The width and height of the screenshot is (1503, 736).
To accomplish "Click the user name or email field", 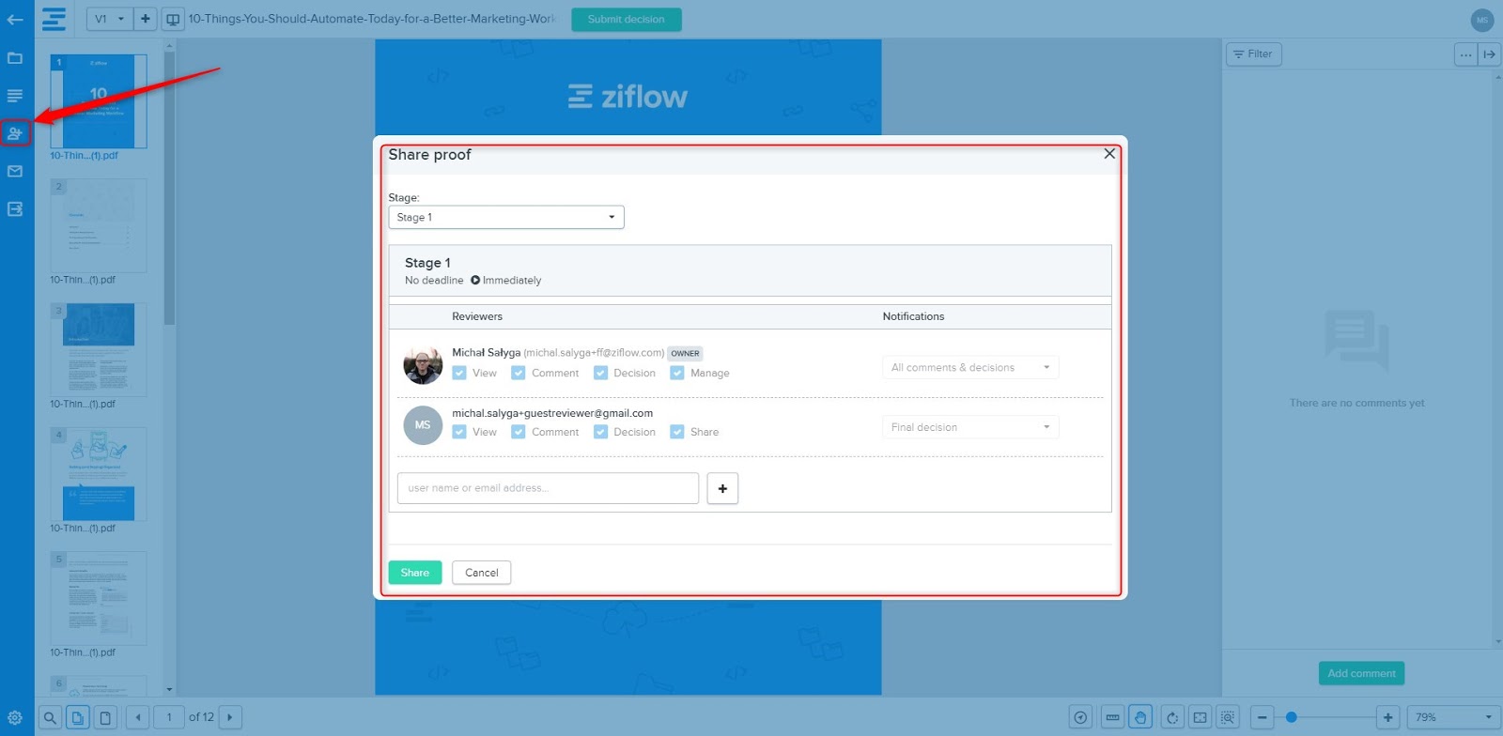I will pyautogui.click(x=548, y=488).
